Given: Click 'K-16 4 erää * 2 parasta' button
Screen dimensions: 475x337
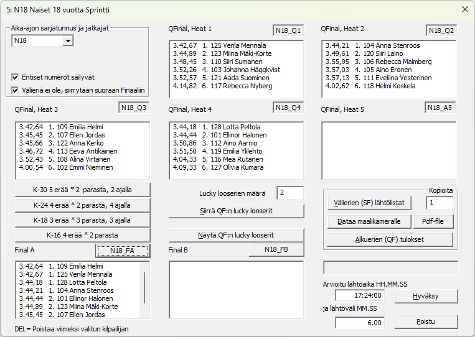Looking at the screenshot, I should [82, 235].
